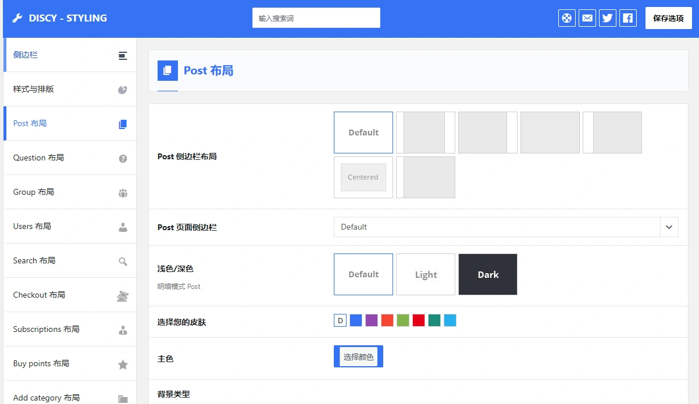Click the 样式与排版 pie chart icon

[122, 89]
